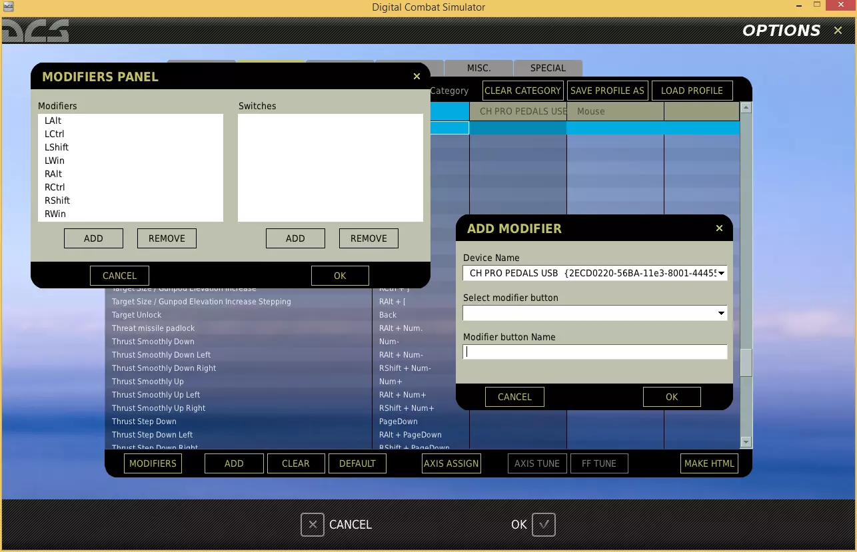
Task: Open AXIS ASSIGN
Action: pyautogui.click(x=451, y=463)
